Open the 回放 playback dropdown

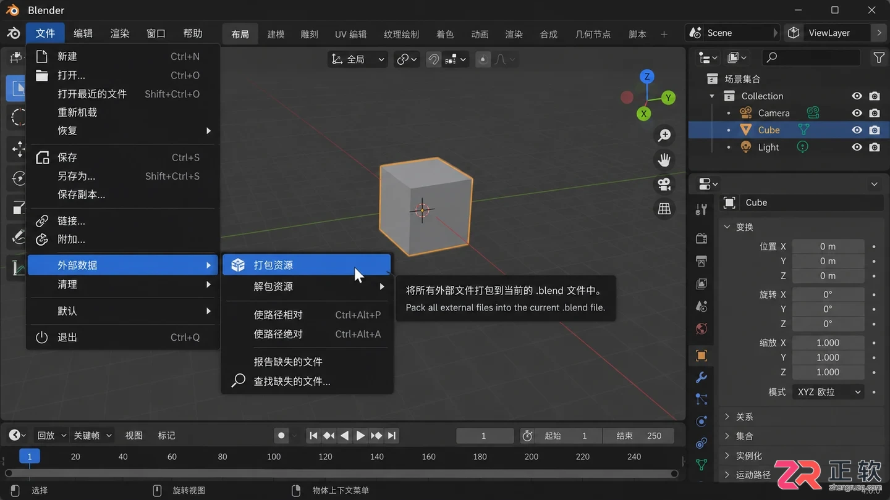click(51, 435)
